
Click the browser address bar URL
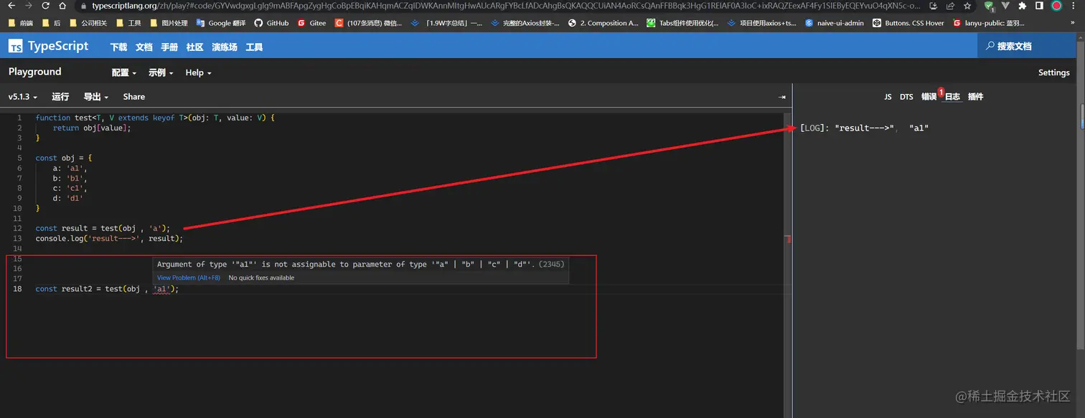coord(506,6)
